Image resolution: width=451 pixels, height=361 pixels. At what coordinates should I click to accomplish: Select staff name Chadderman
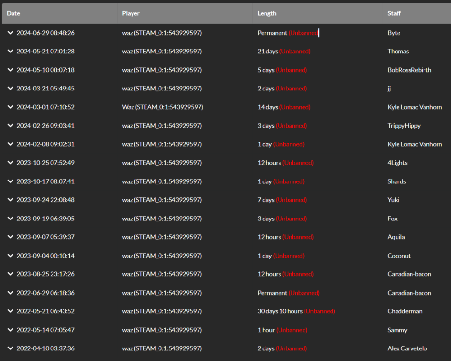(405, 311)
